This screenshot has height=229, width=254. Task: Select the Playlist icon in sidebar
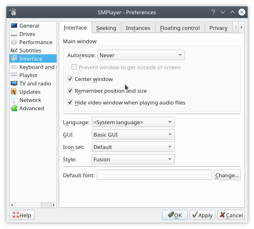pyautogui.click(x=14, y=75)
